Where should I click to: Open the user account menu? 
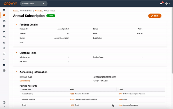(167, 4)
